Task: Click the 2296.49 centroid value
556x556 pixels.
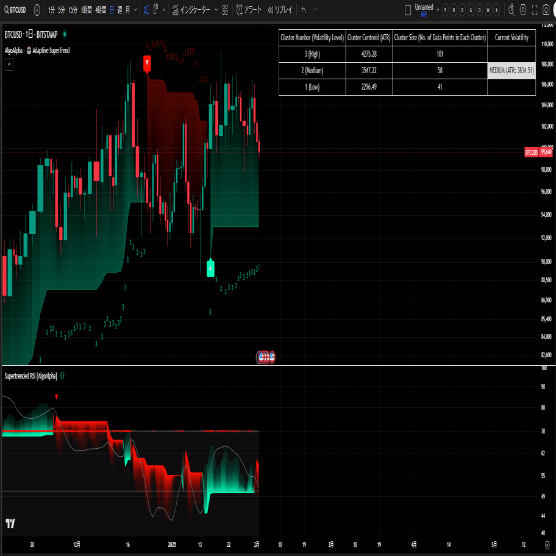Action: pos(369,87)
